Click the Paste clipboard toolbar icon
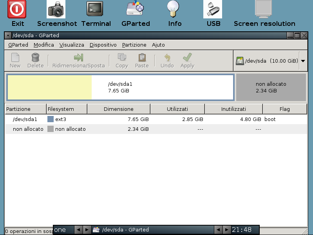The height and width of the screenshot is (235, 313). (142, 58)
